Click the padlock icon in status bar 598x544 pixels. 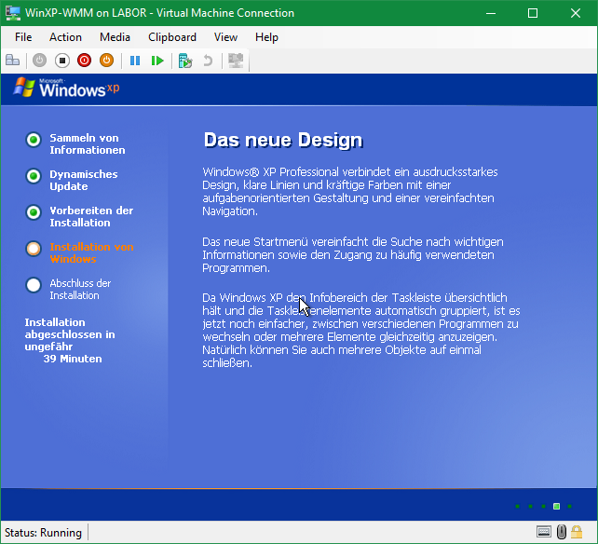[x=579, y=533]
